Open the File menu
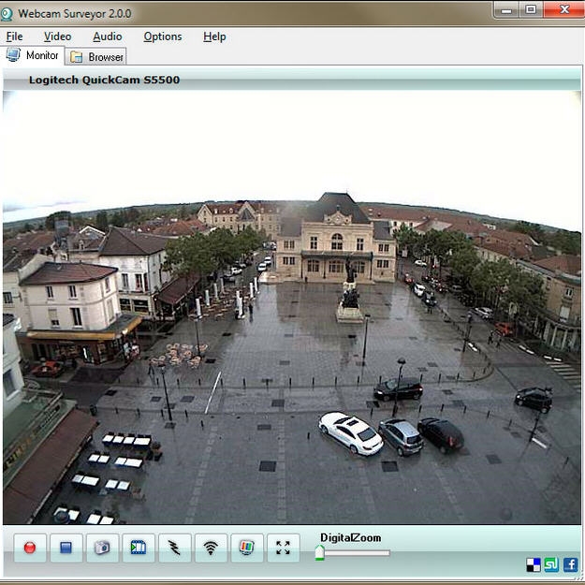This screenshot has width=585, height=585. click(x=15, y=37)
